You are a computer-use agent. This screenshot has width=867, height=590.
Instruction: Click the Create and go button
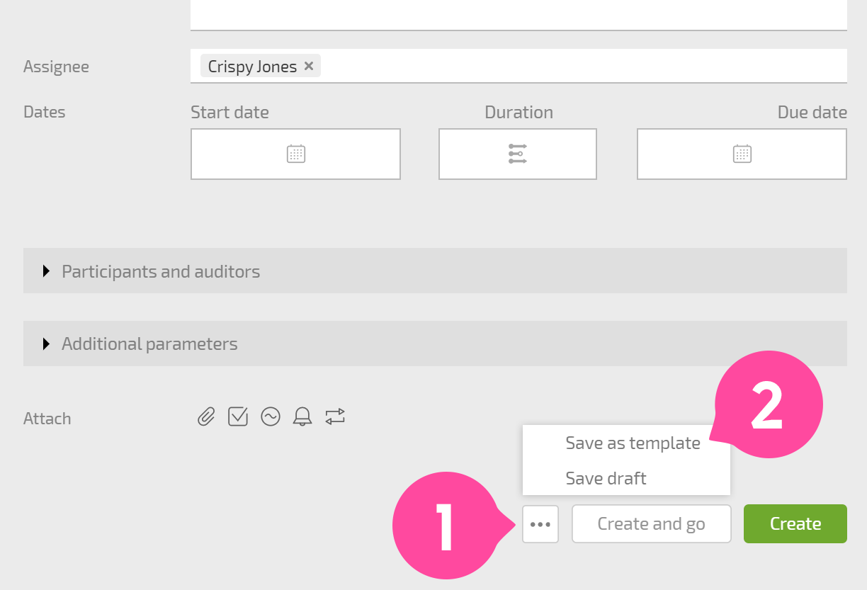click(x=651, y=524)
